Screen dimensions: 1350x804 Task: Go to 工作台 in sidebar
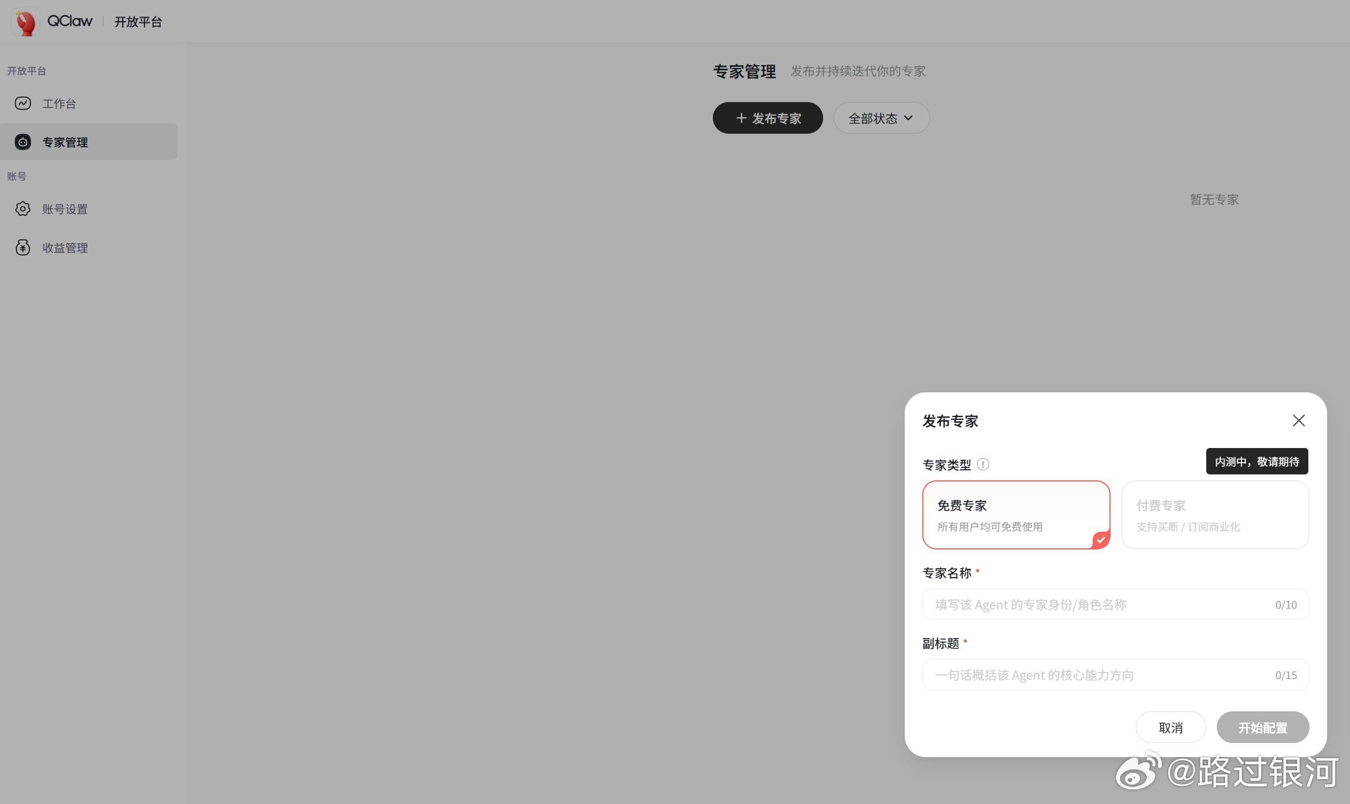(89, 103)
